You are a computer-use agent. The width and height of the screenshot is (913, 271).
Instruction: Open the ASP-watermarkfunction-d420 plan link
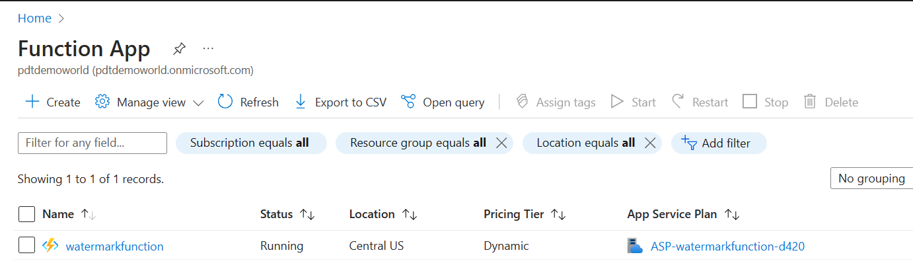(x=727, y=247)
